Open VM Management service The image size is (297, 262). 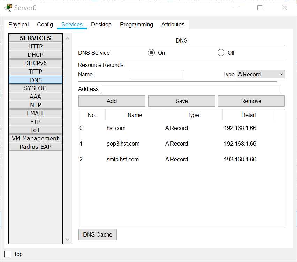click(36, 138)
